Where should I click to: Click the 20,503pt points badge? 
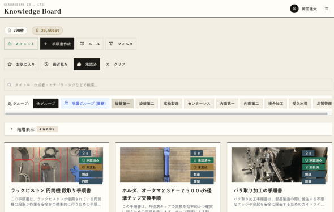[x=48, y=31]
